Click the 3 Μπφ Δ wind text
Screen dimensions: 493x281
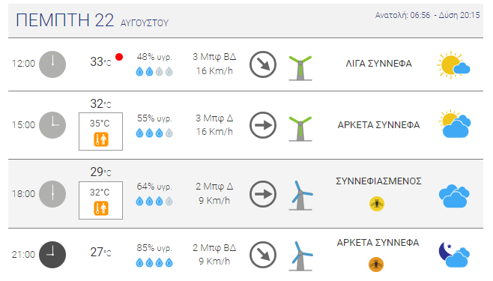(214, 118)
